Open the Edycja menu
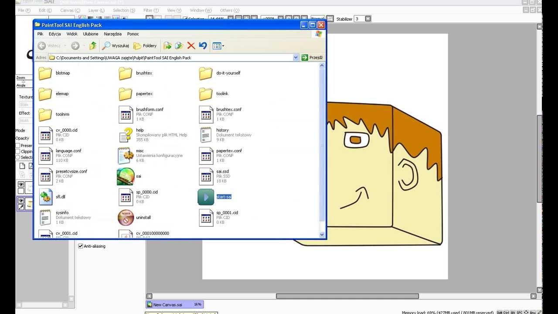Screen dimensions: 558x314 [55, 34]
